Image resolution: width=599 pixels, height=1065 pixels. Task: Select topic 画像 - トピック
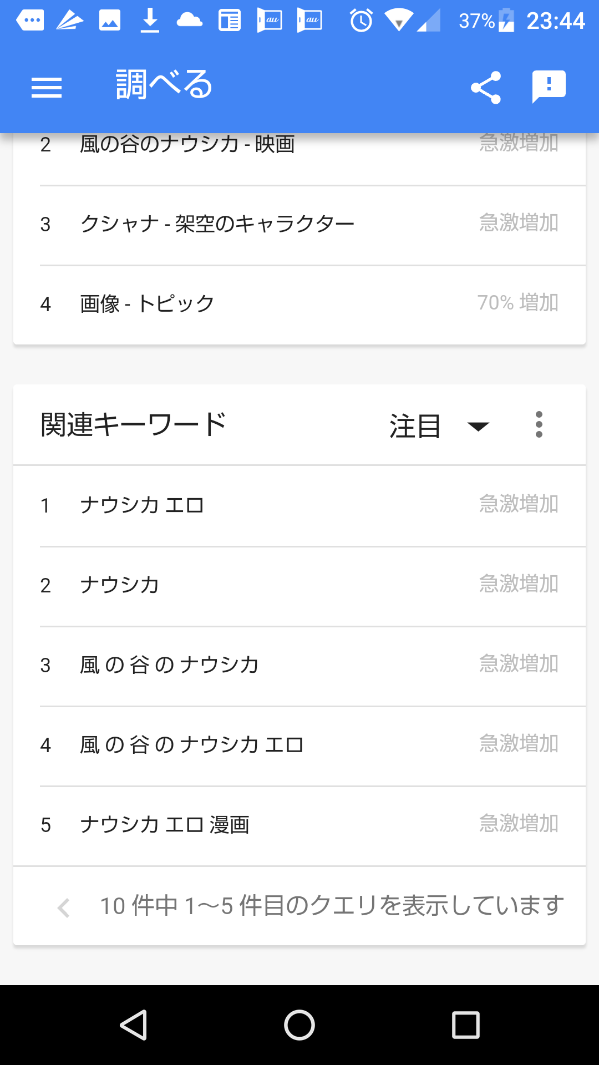[x=299, y=304]
